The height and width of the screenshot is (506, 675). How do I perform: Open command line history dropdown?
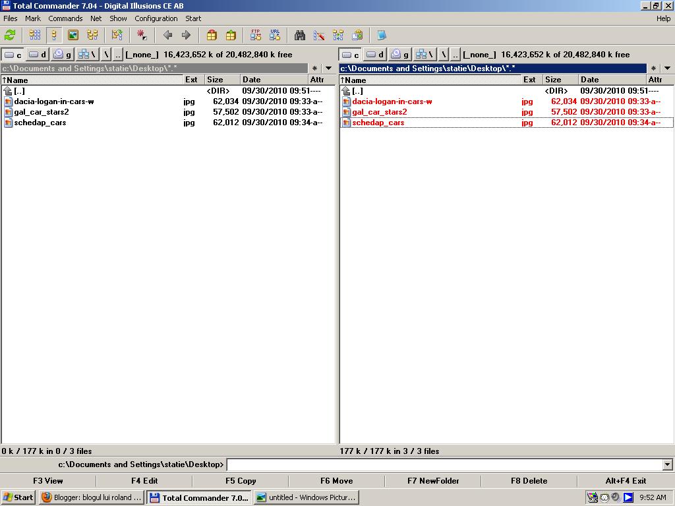coord(667,464)
